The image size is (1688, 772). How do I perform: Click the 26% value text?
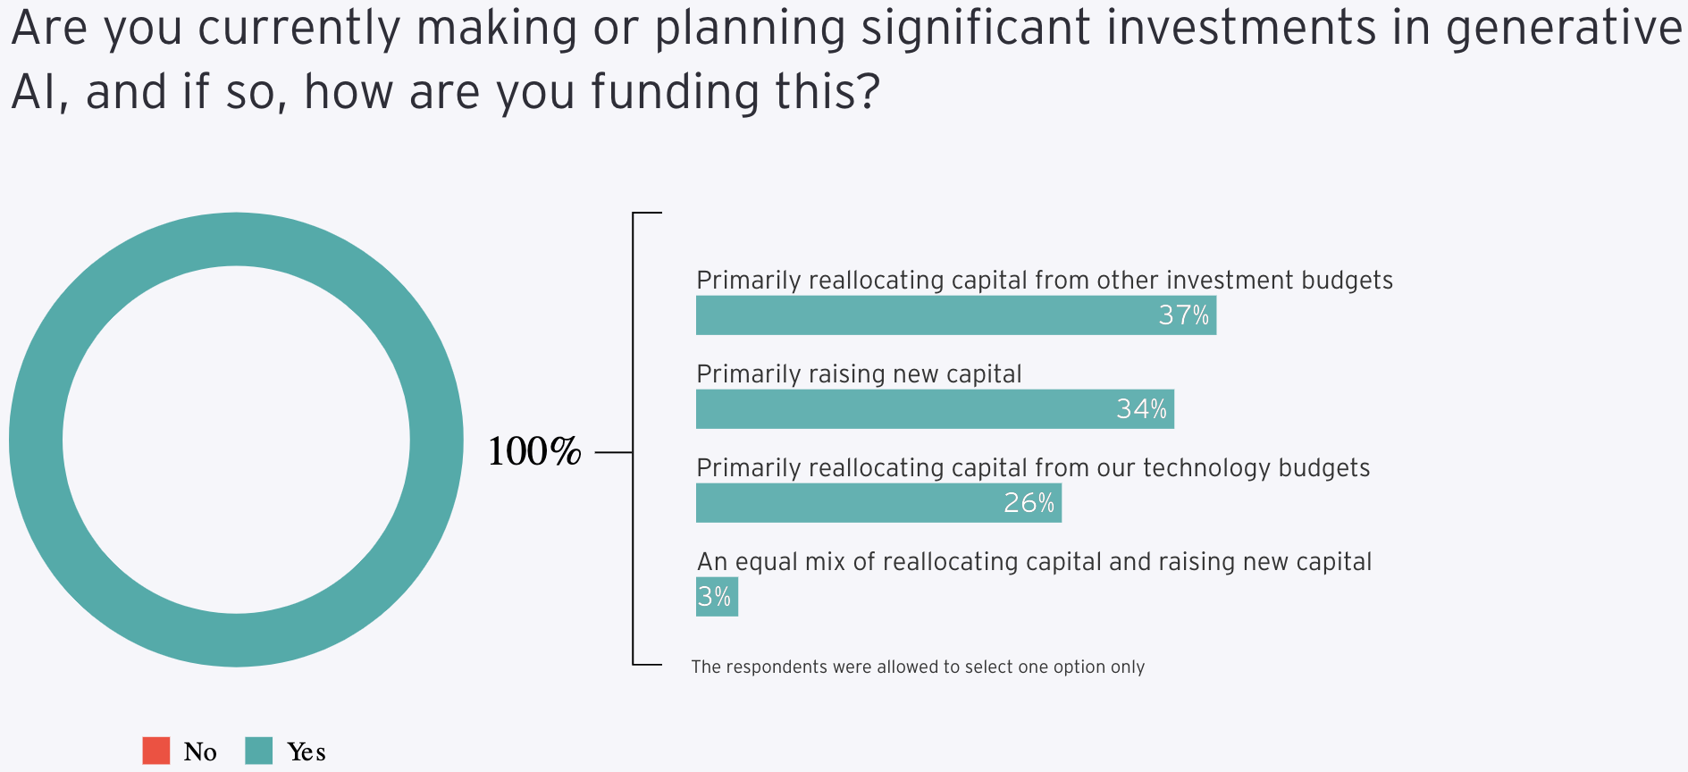click(x=1029, y=503)
